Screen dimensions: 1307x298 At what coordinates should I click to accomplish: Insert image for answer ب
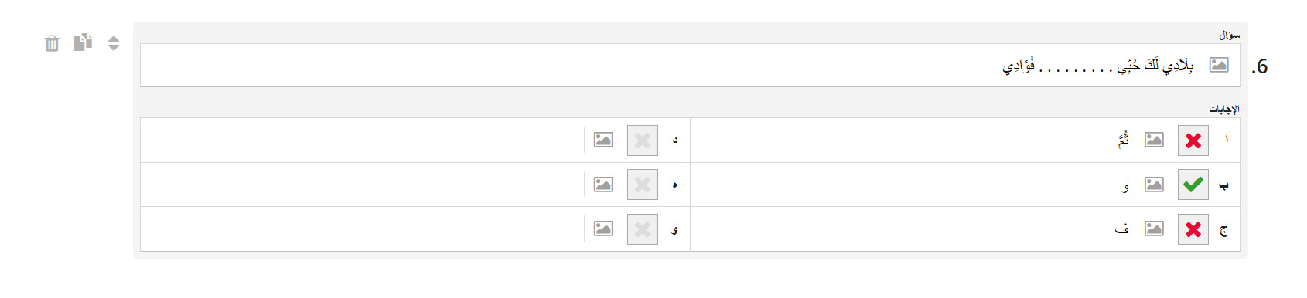click(1154, 185)
